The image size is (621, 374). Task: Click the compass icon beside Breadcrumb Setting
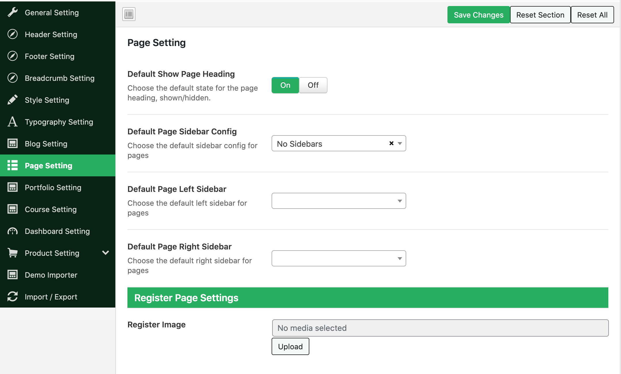pyautogui.click(x=12, y=78)
